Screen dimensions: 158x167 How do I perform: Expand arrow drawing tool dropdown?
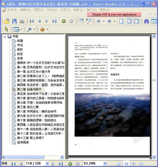[x=34, y=29]
